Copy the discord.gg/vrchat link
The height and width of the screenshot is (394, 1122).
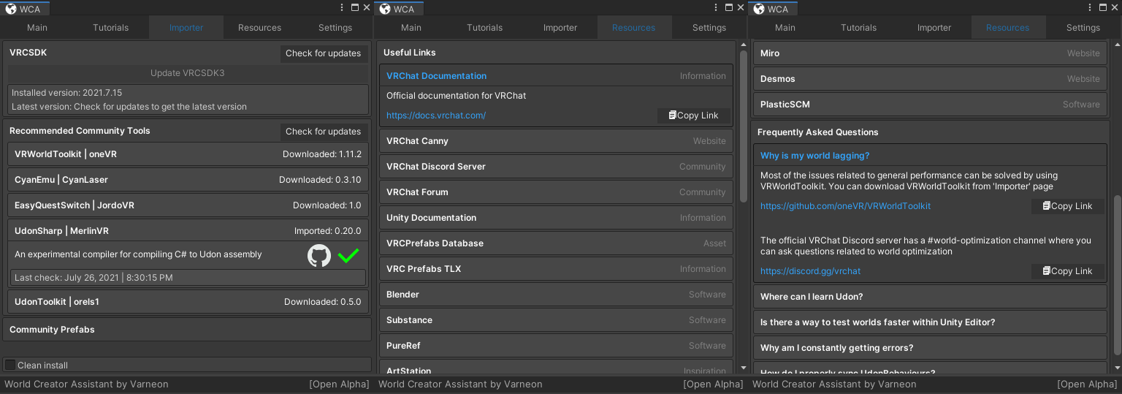1067,271
